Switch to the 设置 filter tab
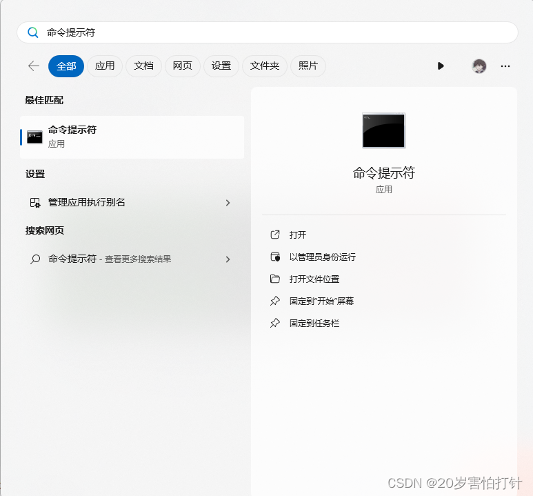The height and width of the screenshot is (496, 533). tap(221, 66)
